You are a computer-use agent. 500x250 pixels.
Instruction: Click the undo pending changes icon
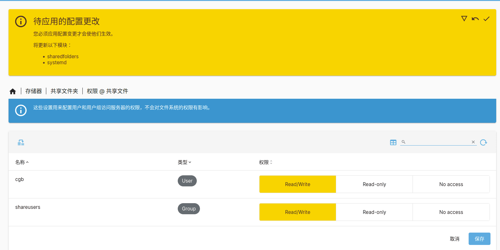click(x=475, y=19)
